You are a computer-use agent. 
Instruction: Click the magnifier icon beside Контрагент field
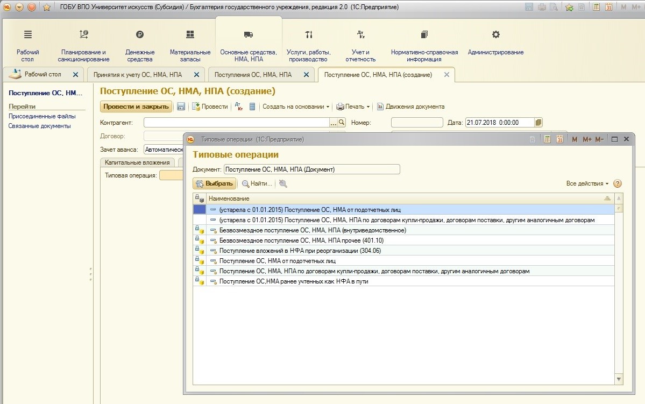pyautogui.click(x=342, y=123)
